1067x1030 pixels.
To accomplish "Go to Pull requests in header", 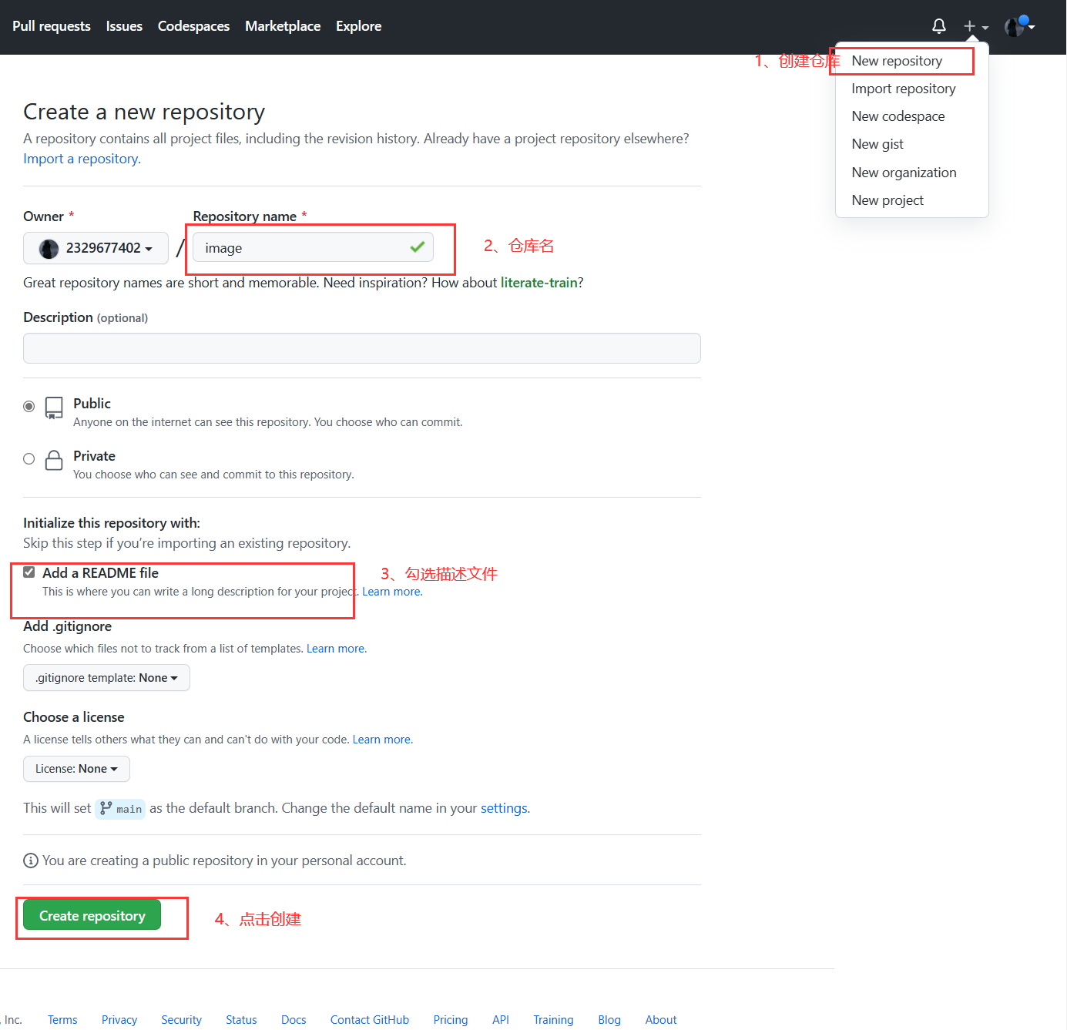I will (52, 26).
